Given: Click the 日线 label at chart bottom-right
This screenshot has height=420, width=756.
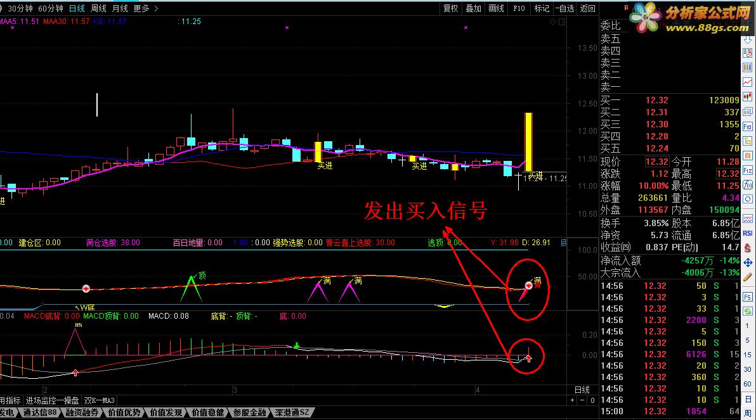Looking at the screenshot, I should click(582, 390).
